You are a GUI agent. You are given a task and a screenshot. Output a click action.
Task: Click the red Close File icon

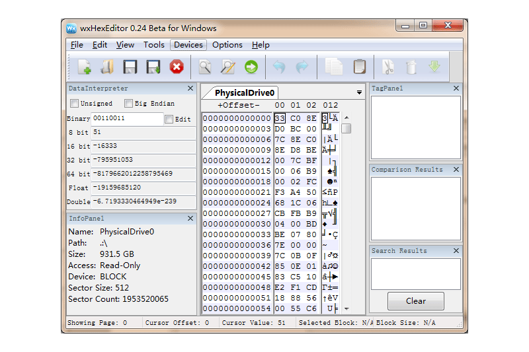pos(177,67)
